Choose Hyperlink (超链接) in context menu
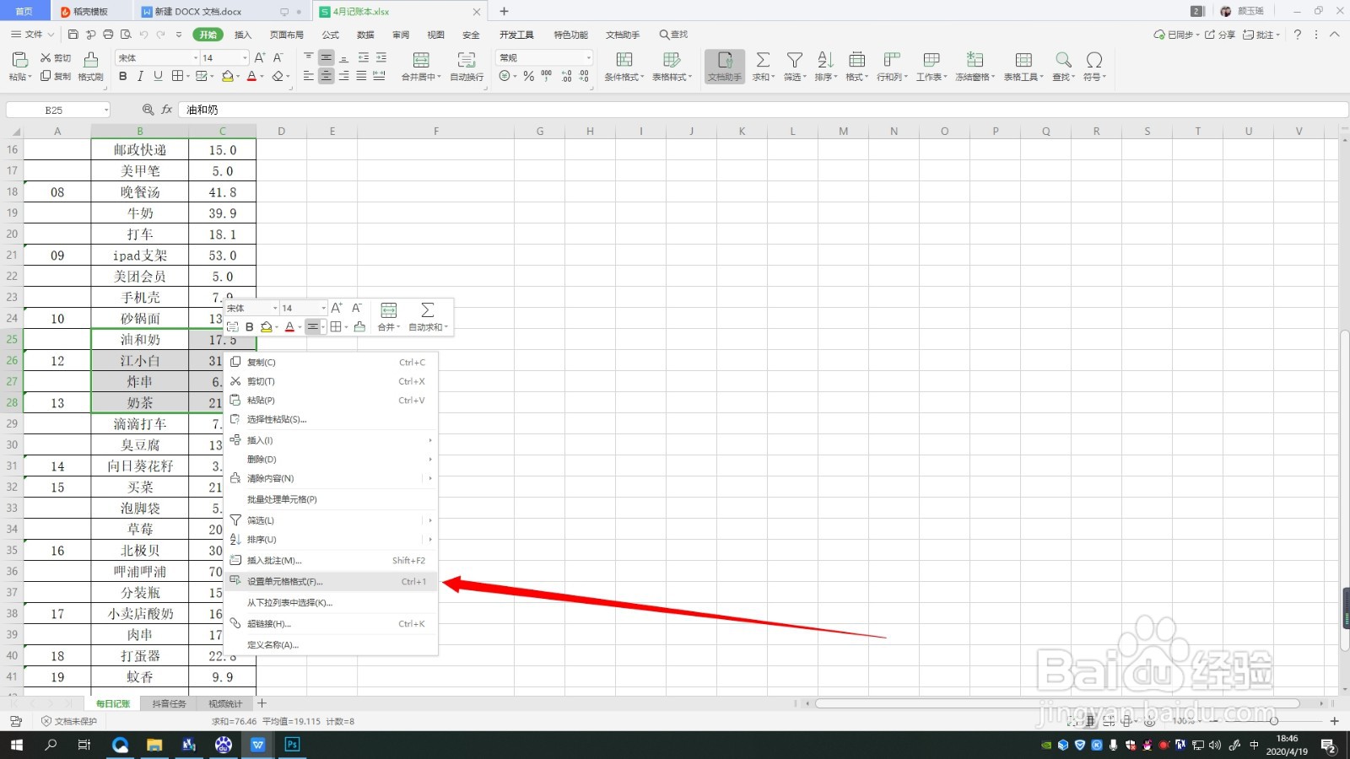The width and height of the screenshot is (1350, 759). (331, 623)
